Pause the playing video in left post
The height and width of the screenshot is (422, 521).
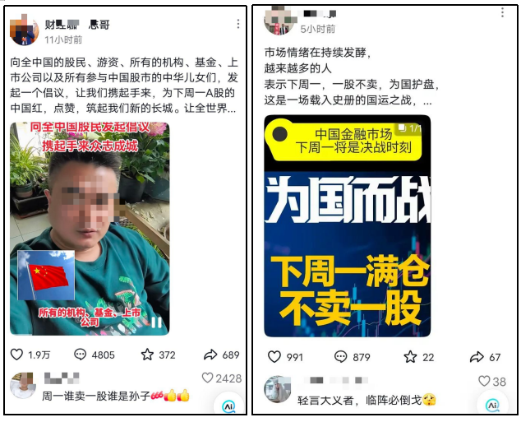coord(156,322)
